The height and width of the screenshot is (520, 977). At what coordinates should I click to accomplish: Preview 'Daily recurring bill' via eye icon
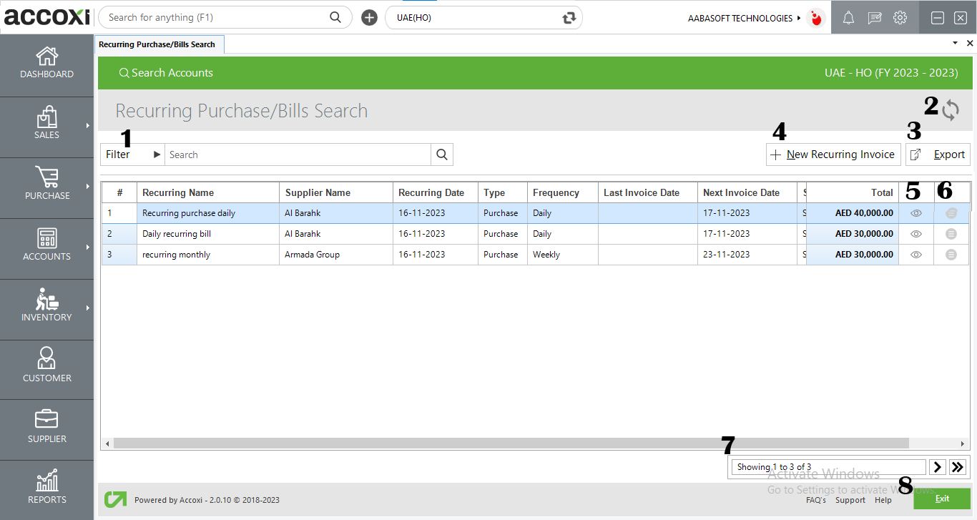915,233
